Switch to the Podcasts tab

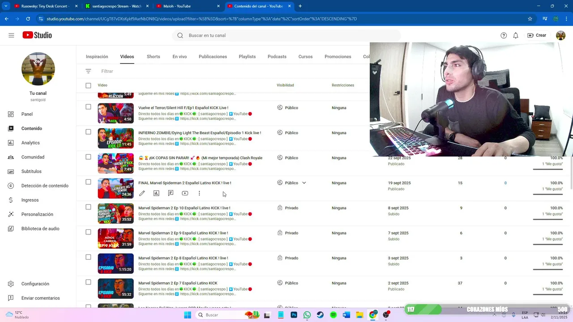pyautogui.click(x=277, y=57)
